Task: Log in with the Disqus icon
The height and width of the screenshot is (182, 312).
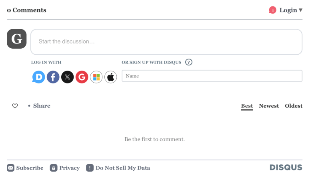Action: [39, 77]
